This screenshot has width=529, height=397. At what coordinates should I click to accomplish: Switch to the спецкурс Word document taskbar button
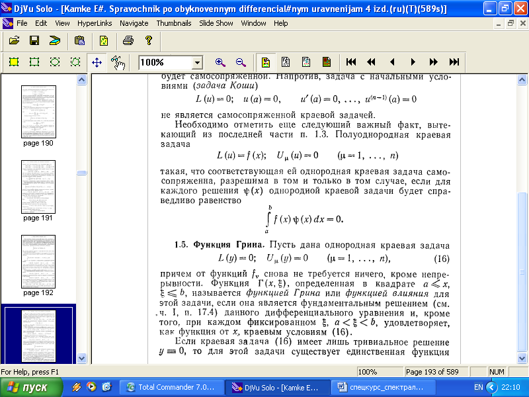[x=383, y=387]
